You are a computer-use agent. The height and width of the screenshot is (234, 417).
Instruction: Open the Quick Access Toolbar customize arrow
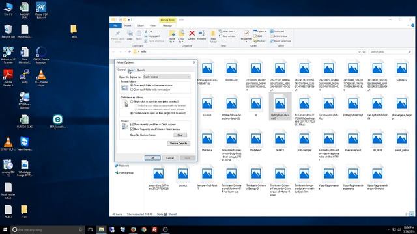click(x=130, y=19)
